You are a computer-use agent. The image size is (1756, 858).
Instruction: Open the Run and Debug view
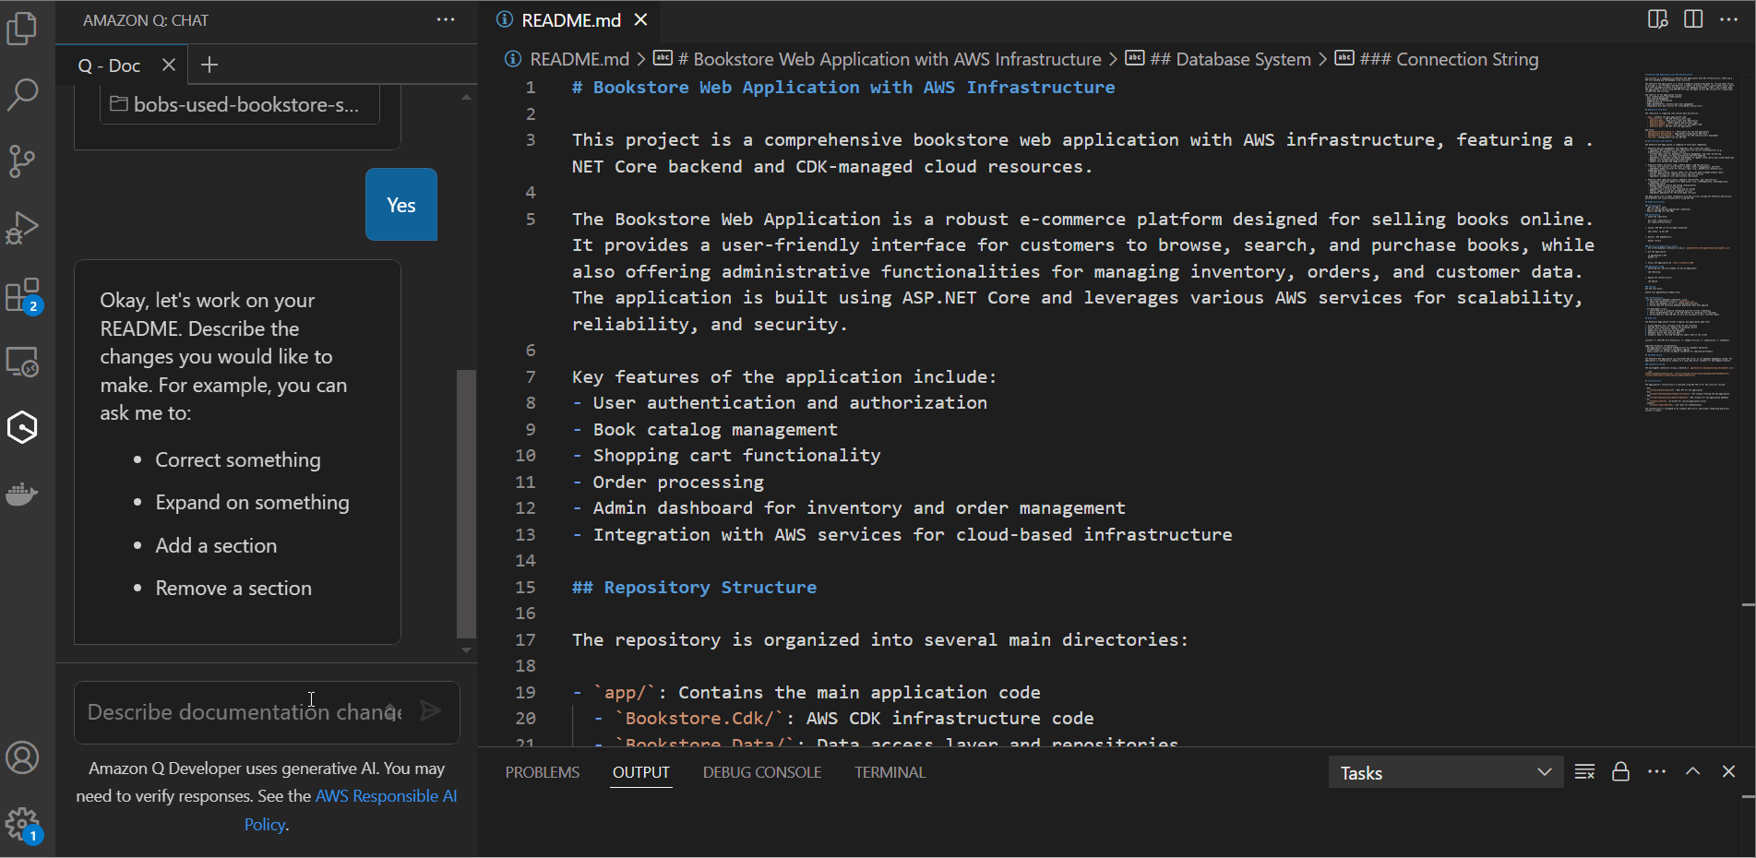pos(23,228)
